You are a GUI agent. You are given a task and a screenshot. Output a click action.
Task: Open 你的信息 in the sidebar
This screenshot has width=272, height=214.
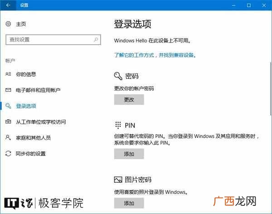point(26,74)
